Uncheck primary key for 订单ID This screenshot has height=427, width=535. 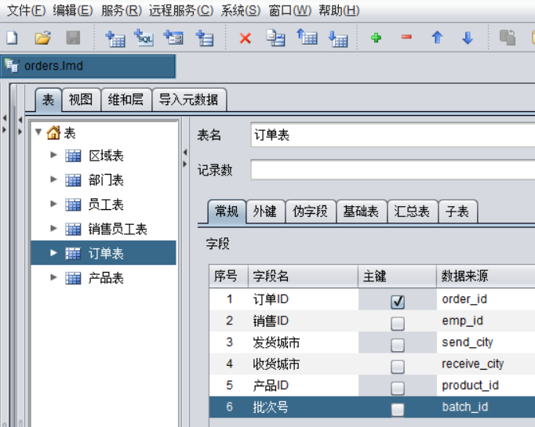click(x=398, y=302)
